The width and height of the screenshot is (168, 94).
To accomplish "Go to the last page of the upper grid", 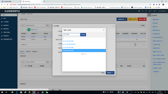I will (x=139, y=45).
